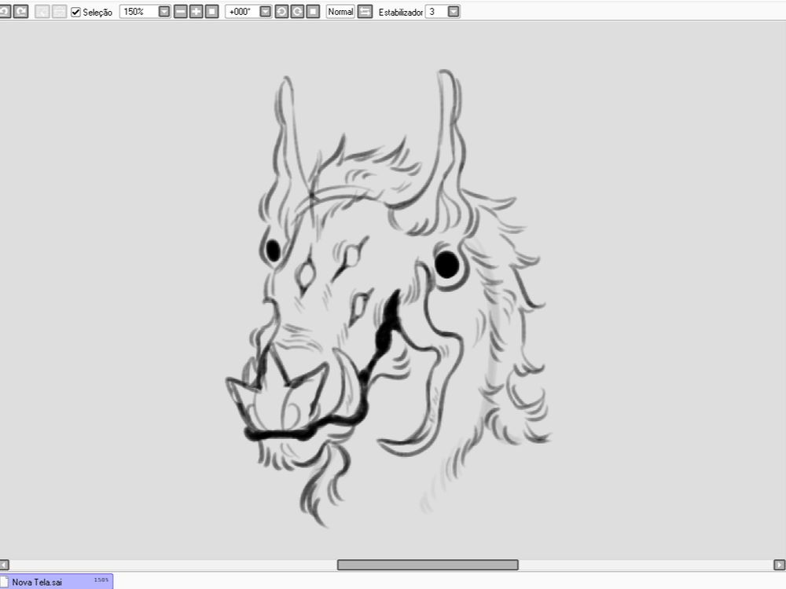Click the undo arrow button
The height and width of the screenshot is (589, 786).
(x=4, y=12)
